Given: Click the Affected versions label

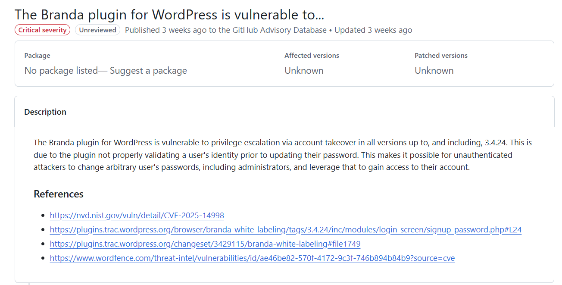Looking at the screenshot, I should pyautogui.click(x=312, y=56).
